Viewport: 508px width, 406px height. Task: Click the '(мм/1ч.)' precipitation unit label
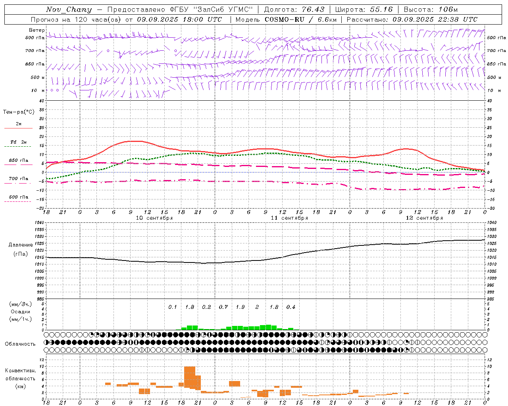pyautogui.click(x=20, y=319)
